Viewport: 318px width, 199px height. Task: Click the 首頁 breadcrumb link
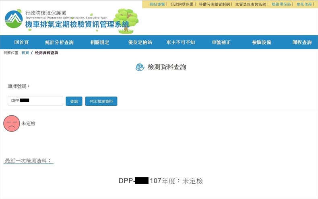coord(25,53)
